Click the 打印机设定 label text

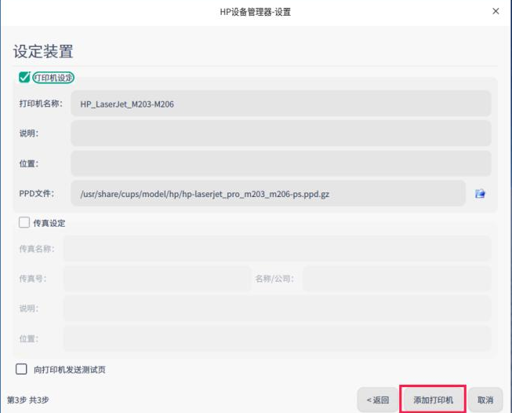[53, 78]
